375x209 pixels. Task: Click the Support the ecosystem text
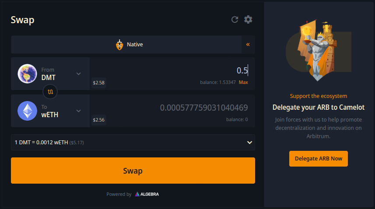[x=318, y=96]
